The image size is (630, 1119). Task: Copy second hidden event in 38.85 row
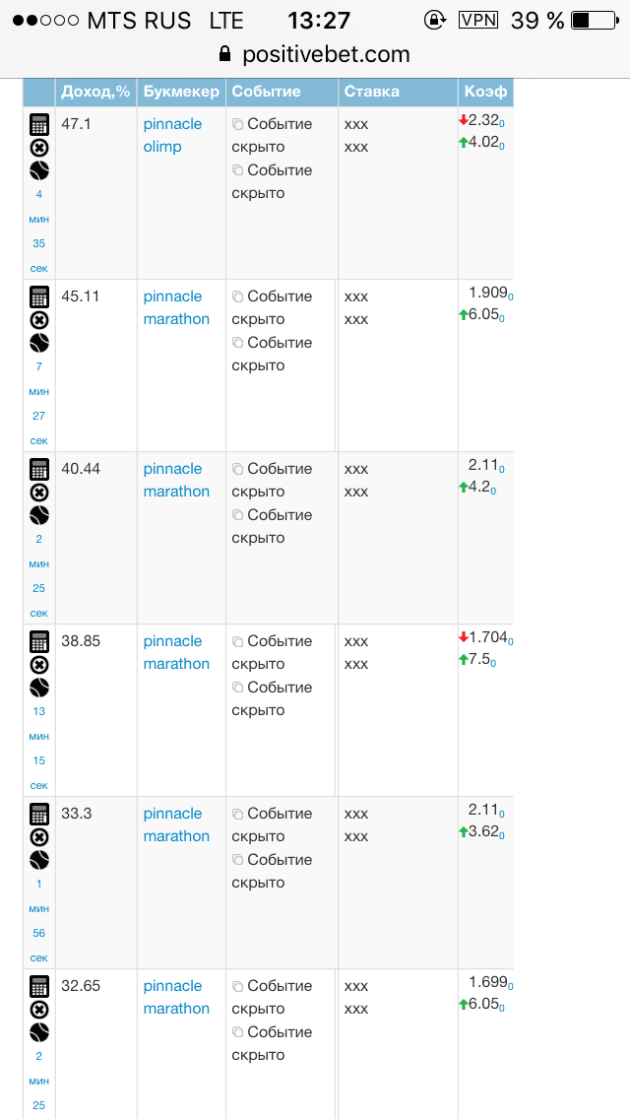[x=237, y=688]
